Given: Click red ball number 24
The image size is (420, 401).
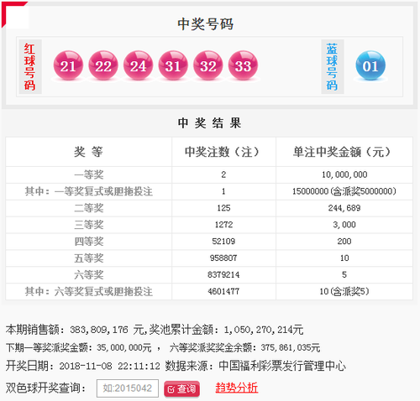Looking at the screenshot, I should tap(138, 65).
